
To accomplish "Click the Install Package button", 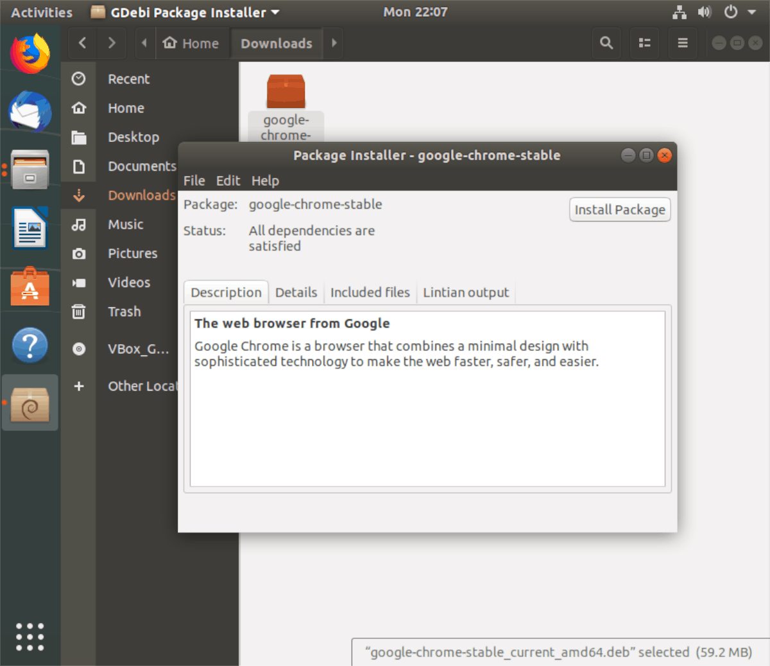I will 619,210.
